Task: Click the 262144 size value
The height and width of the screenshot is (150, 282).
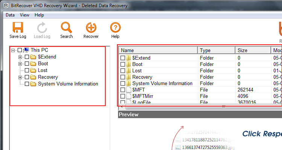Action: pyautogui.click(x=245, y=90)
